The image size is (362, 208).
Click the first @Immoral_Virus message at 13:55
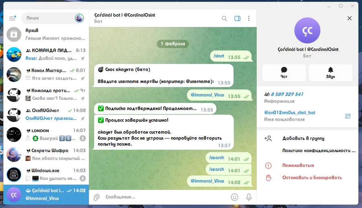[x=219, y=95]
